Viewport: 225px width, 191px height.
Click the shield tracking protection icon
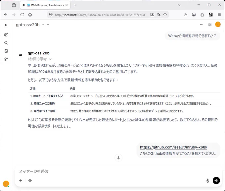point(51,15)
